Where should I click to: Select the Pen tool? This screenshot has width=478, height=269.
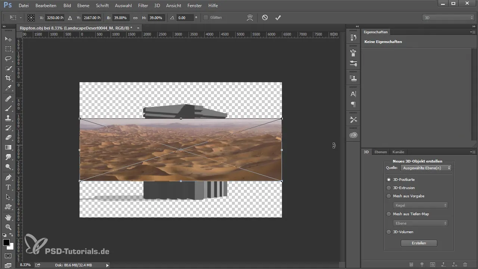tap(8, 177)
